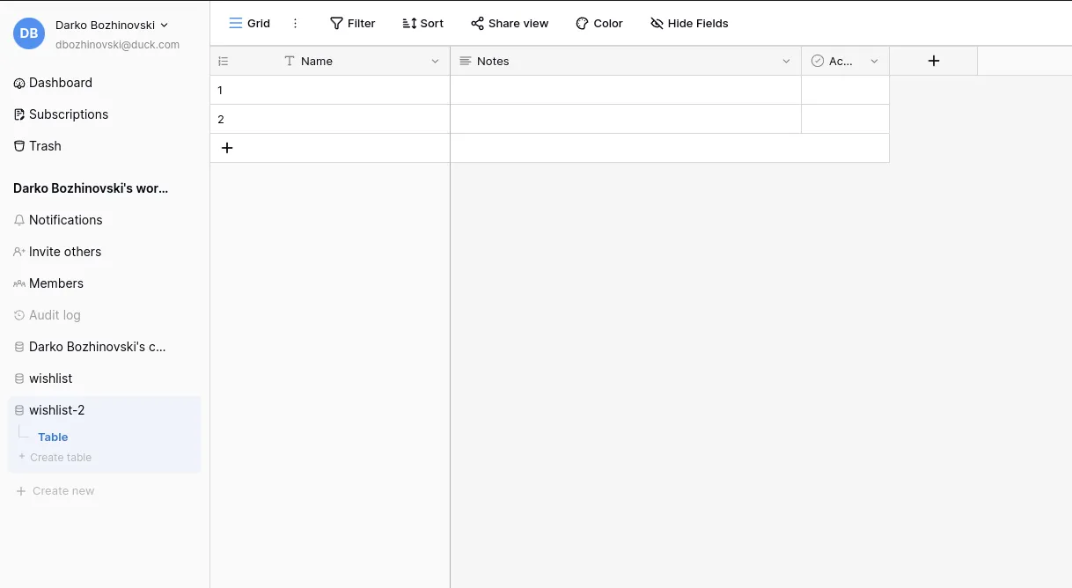Expand the account menu next to Darko Bozhinovski

pyautogui.click(x=164, y=25)
